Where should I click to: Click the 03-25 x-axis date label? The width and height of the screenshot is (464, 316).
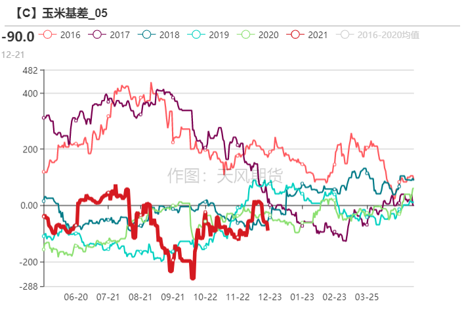(367, 297)
